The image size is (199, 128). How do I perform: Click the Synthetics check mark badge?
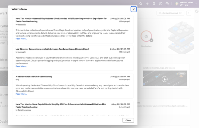(151, 40)
